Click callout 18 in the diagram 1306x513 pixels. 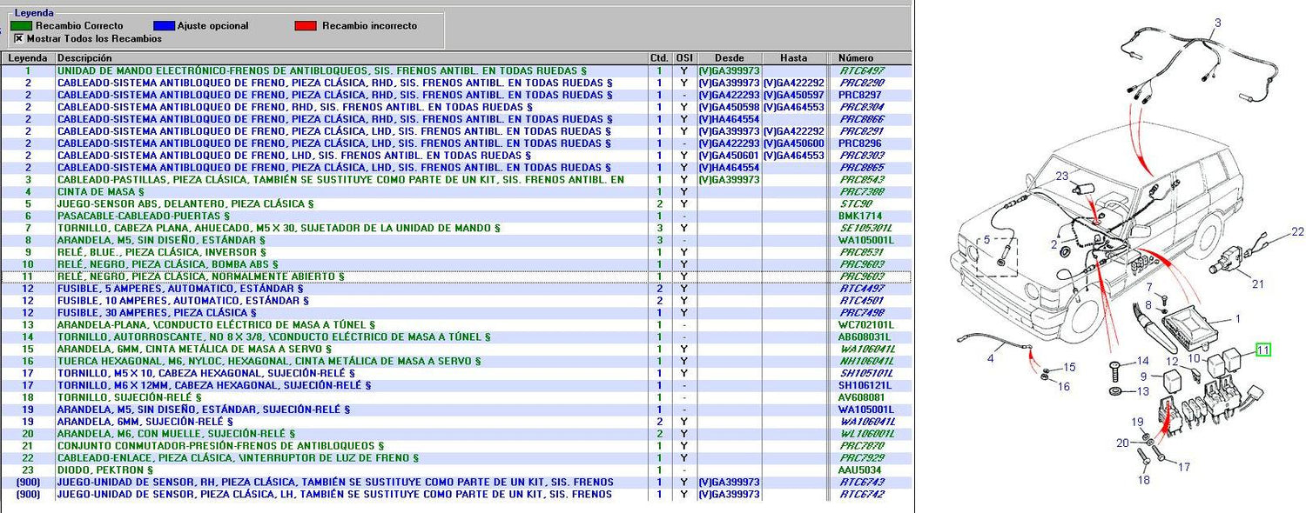[1143, 479]
